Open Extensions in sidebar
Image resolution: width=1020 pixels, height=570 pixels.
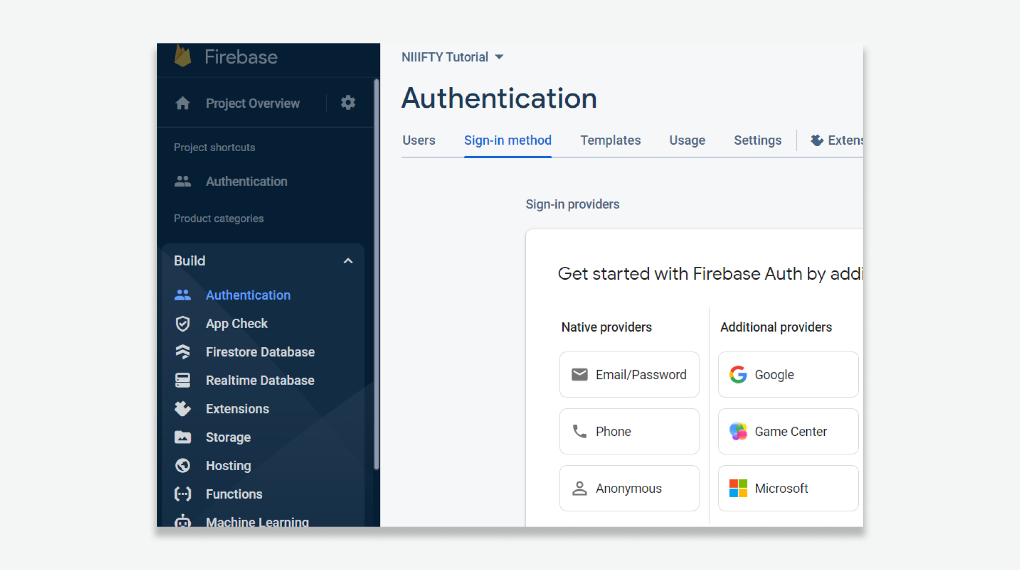pyautogui.click(x=237, y=408)
